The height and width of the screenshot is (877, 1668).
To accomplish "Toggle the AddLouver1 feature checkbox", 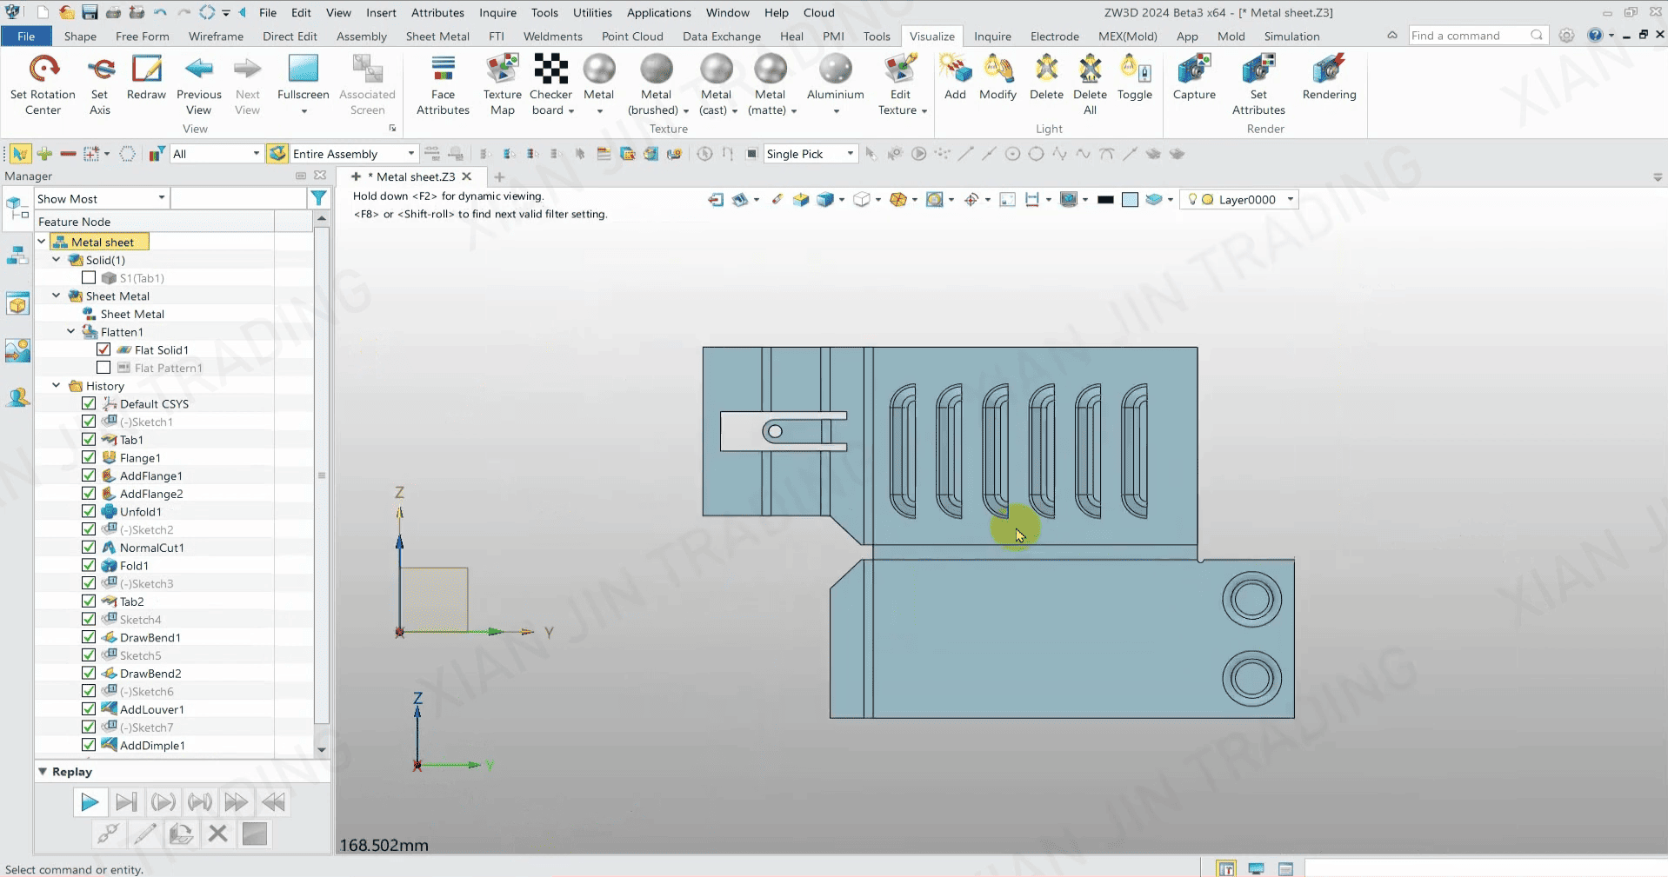I will pos(89,709).
